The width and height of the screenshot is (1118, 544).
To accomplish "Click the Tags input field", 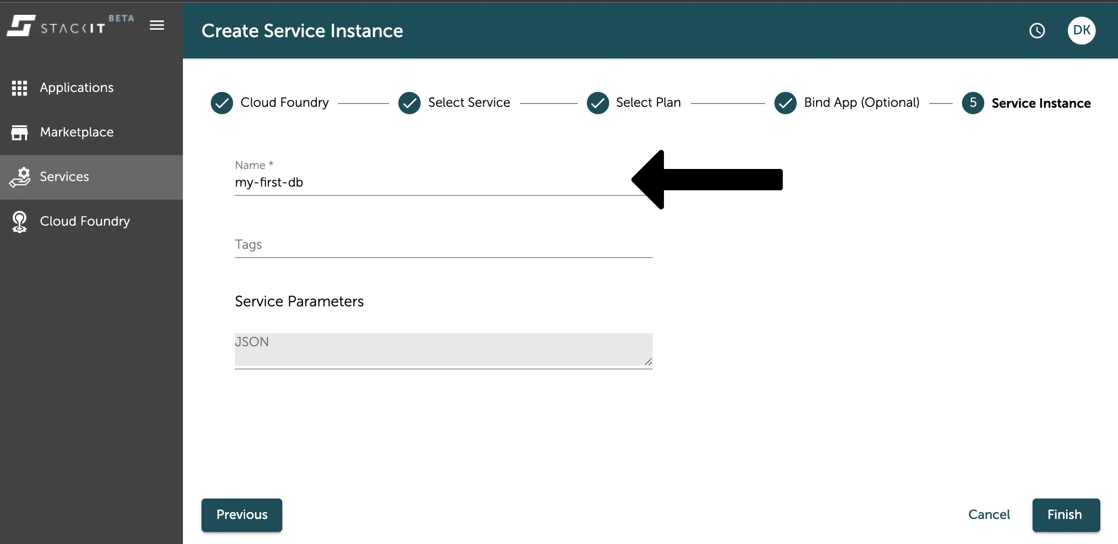I will coord(443,245).
